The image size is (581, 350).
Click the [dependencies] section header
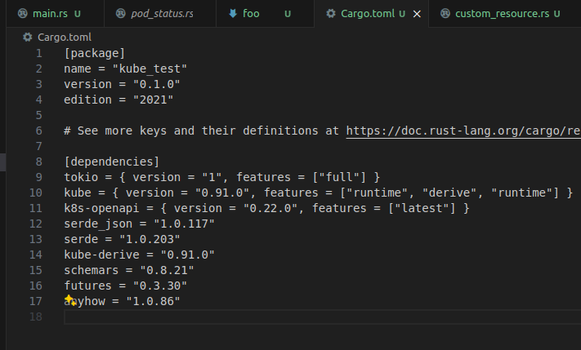tap(111, 162)
